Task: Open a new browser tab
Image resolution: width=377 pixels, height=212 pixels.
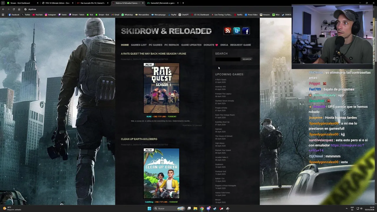Action: [x=183, y=3]
